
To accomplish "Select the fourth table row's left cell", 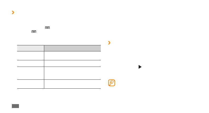I will point(31,84).
